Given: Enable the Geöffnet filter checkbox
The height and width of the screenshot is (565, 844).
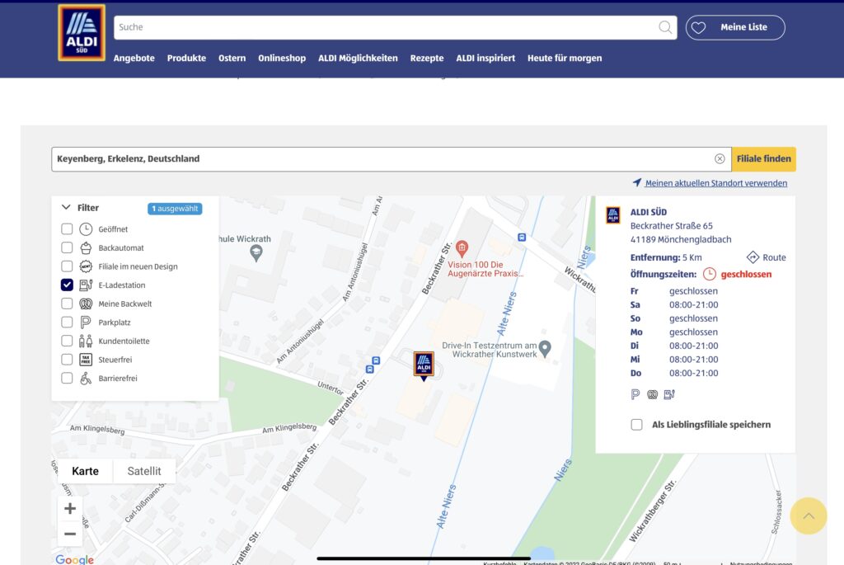Looking at the screenshot, I should (x=67, y=229).
